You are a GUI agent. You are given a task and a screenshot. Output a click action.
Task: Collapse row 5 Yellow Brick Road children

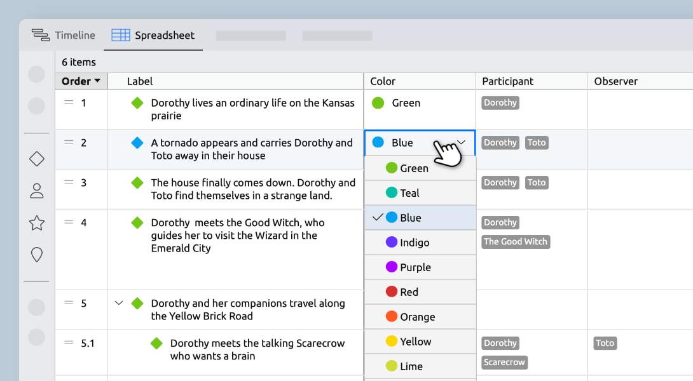pyautogui.click(x=118, y=303)
